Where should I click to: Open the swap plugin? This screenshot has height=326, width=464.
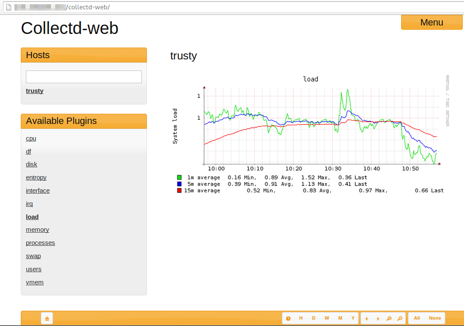pos(33,256)
